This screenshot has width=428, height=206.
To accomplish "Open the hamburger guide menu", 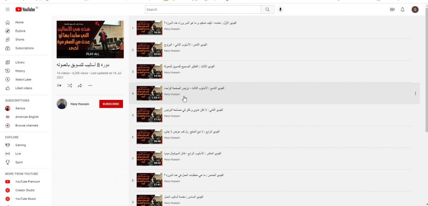I will tap(8, 10).
